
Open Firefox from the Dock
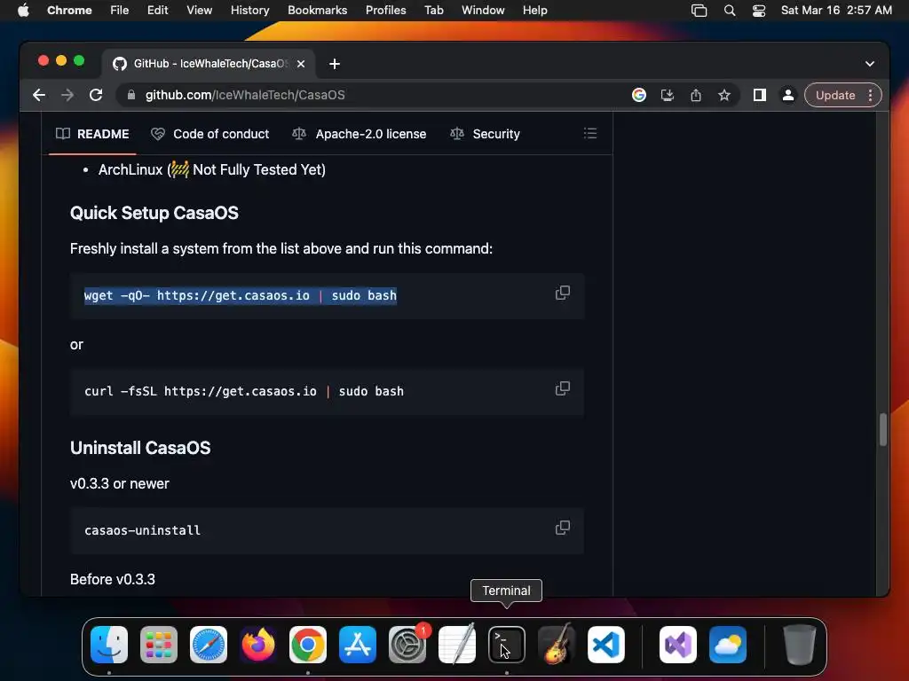(x=258, y=645)
